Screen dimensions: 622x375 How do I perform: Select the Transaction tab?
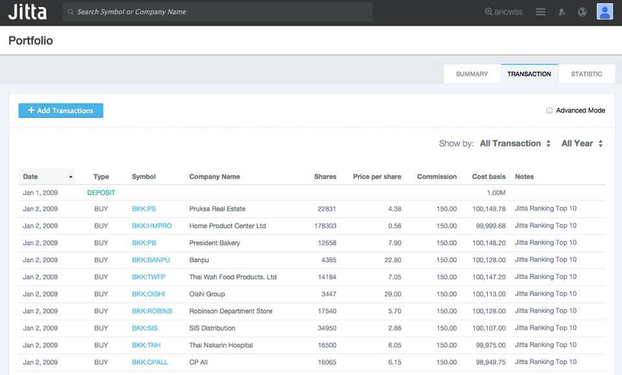click(529, 74)
